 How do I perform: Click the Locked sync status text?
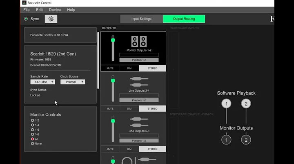[35, 95]
